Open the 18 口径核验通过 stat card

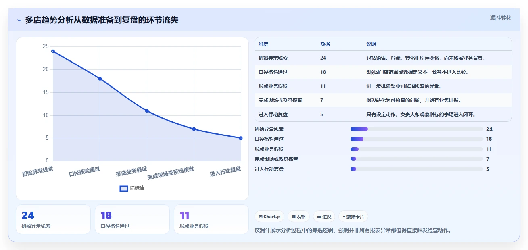[x=132, y=219]
